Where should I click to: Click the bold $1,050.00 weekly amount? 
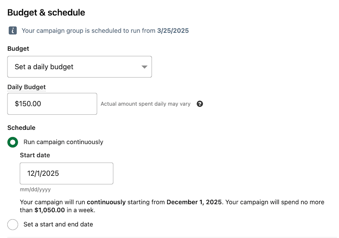(49, 210)
